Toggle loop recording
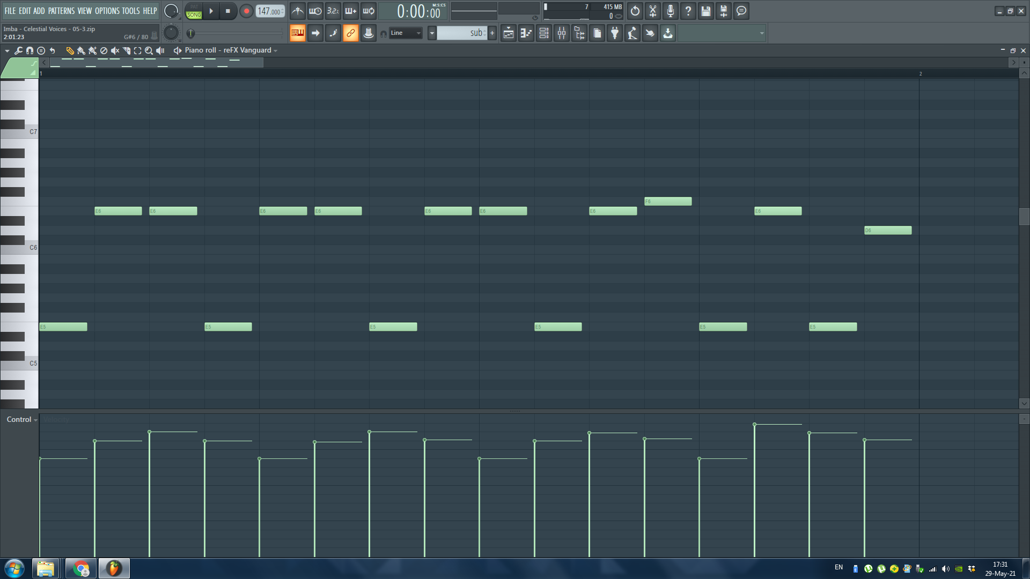The height and width of the screenshot is (579, 1030). tap(369, 11)
